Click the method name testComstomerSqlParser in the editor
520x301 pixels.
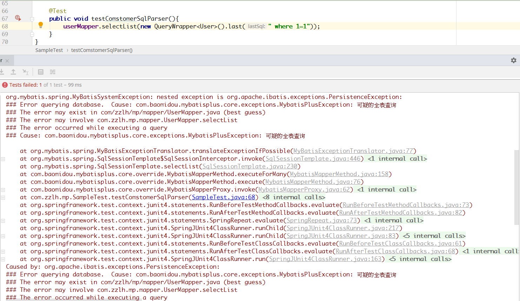(130, 19)
